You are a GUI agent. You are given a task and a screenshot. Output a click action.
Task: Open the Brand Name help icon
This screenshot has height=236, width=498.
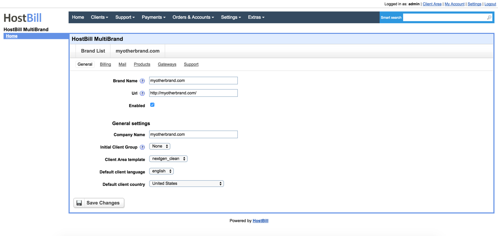pos(142,81)
